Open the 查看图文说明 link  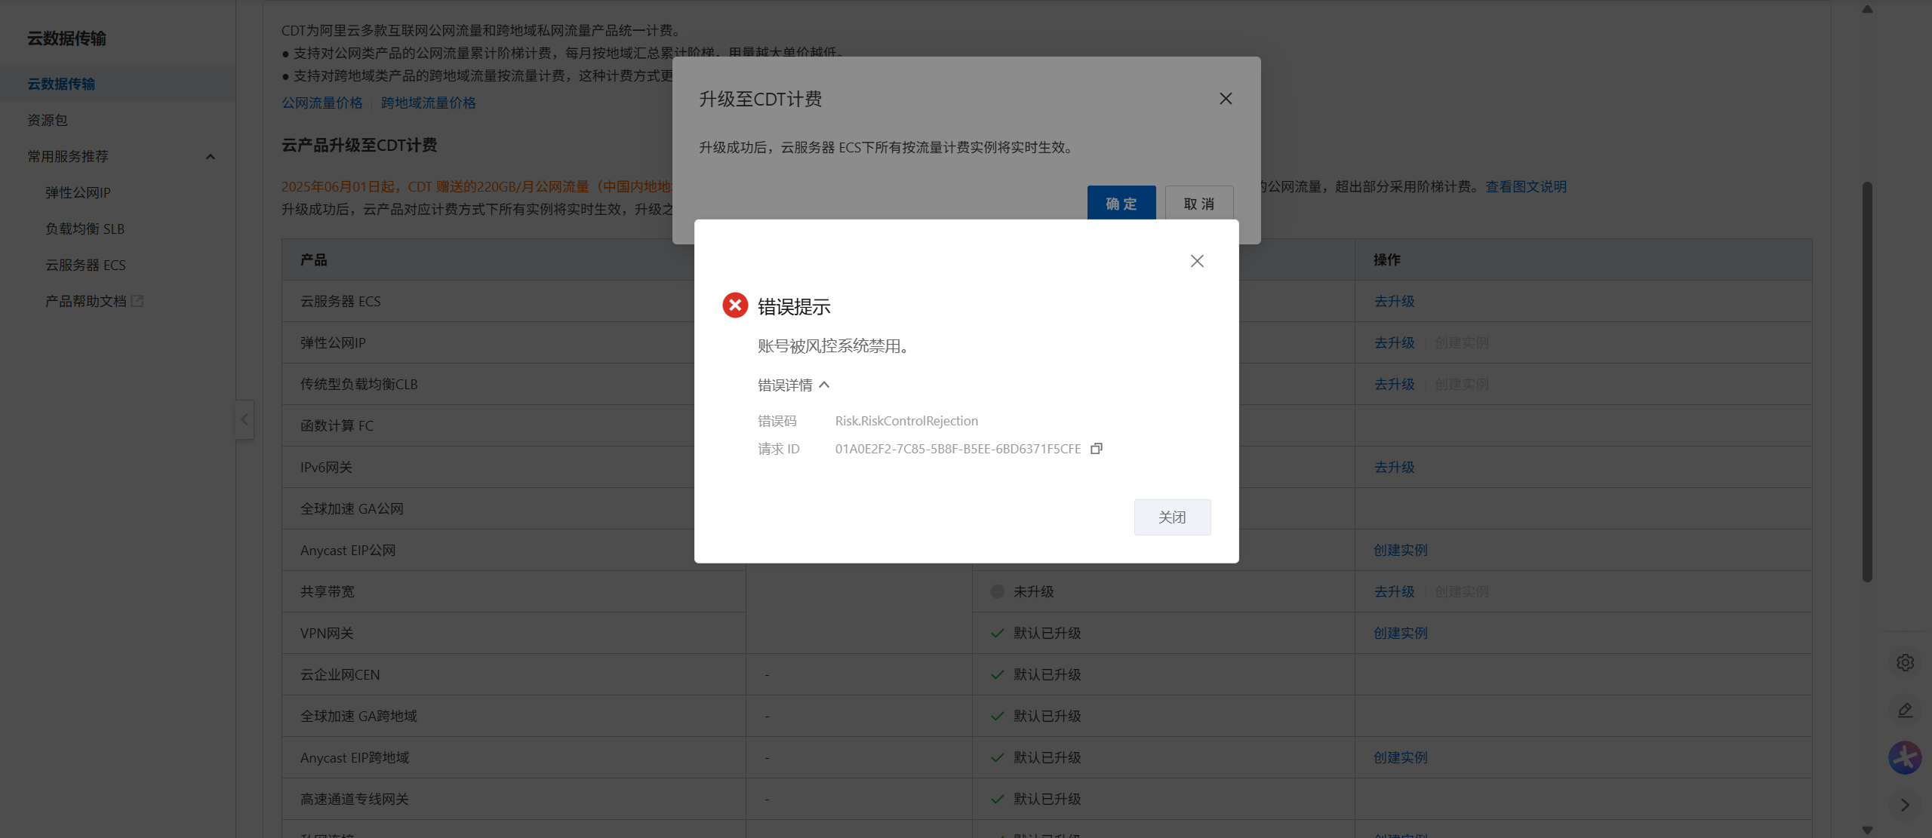click(1526, 186)
